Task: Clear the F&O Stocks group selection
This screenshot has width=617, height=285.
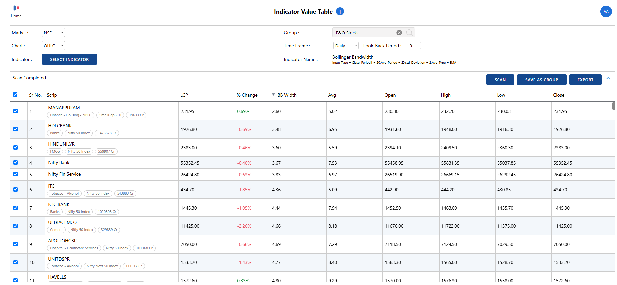Action: [x=399, y=33]
